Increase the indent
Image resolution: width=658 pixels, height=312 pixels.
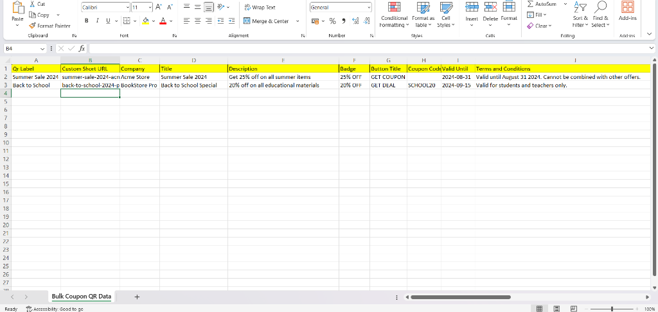(x=231, y=21)
